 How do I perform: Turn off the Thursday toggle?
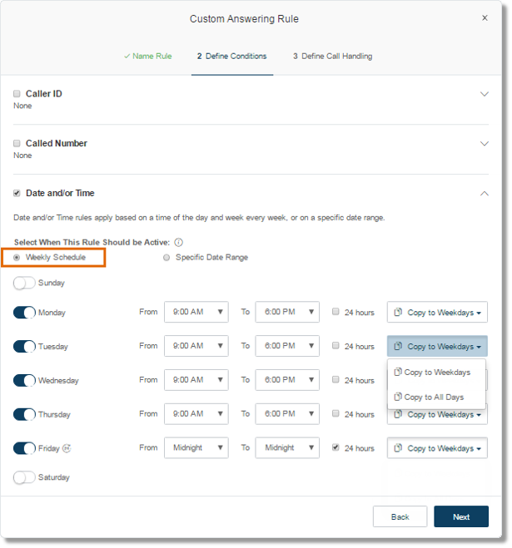coord(24,414)
